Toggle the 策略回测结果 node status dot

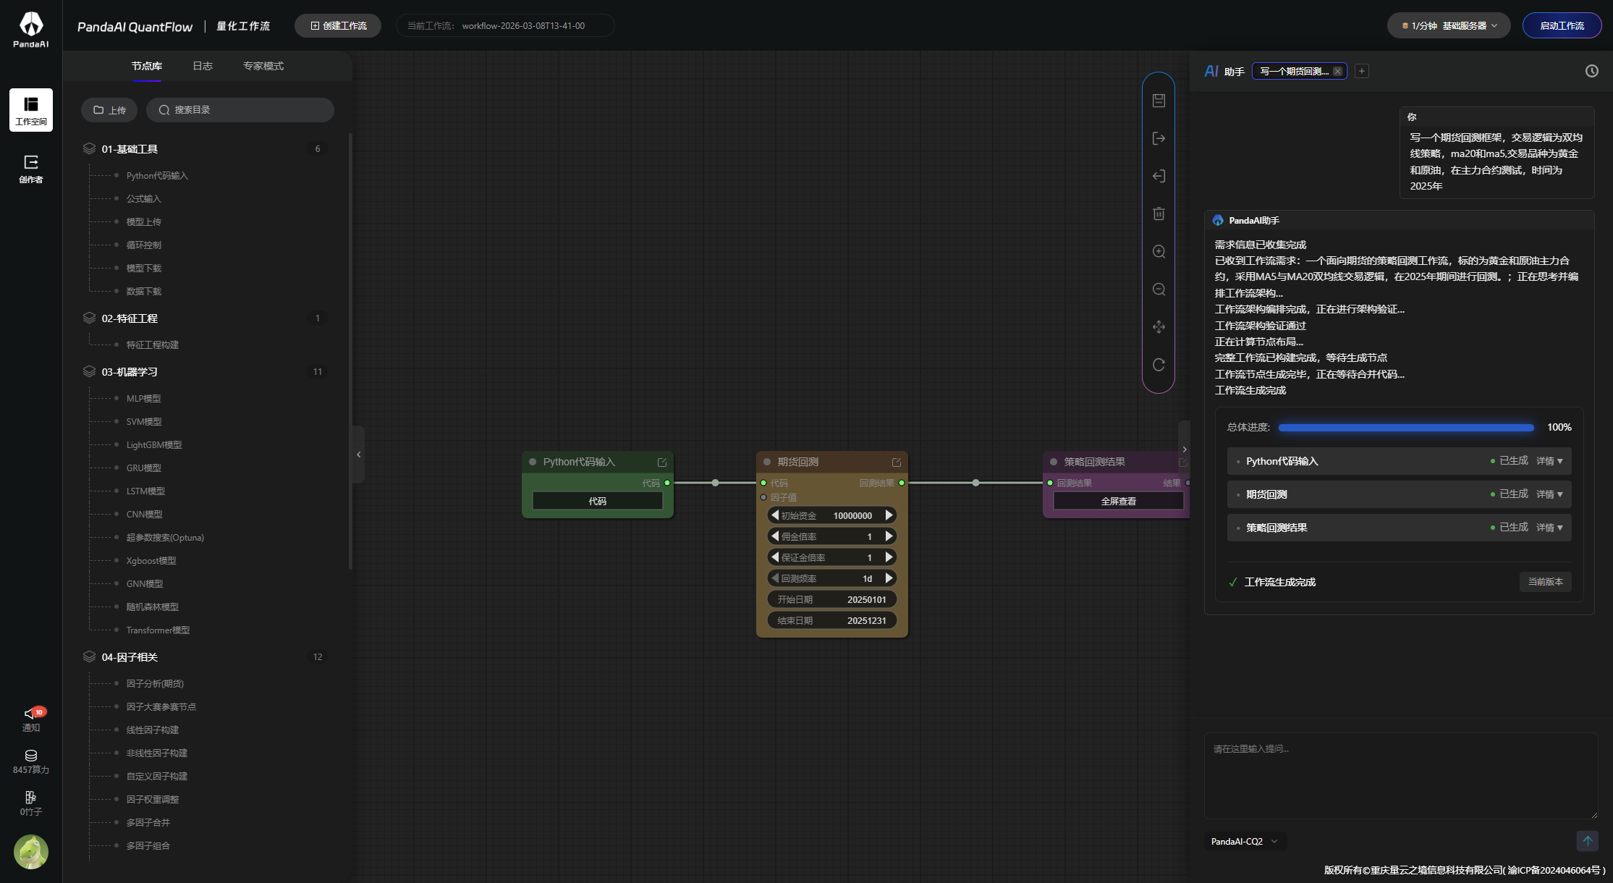coord(1054,462)
